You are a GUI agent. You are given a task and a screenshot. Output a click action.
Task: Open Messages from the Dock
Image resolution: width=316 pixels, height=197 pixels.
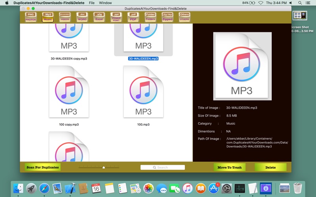coord(162,189)
